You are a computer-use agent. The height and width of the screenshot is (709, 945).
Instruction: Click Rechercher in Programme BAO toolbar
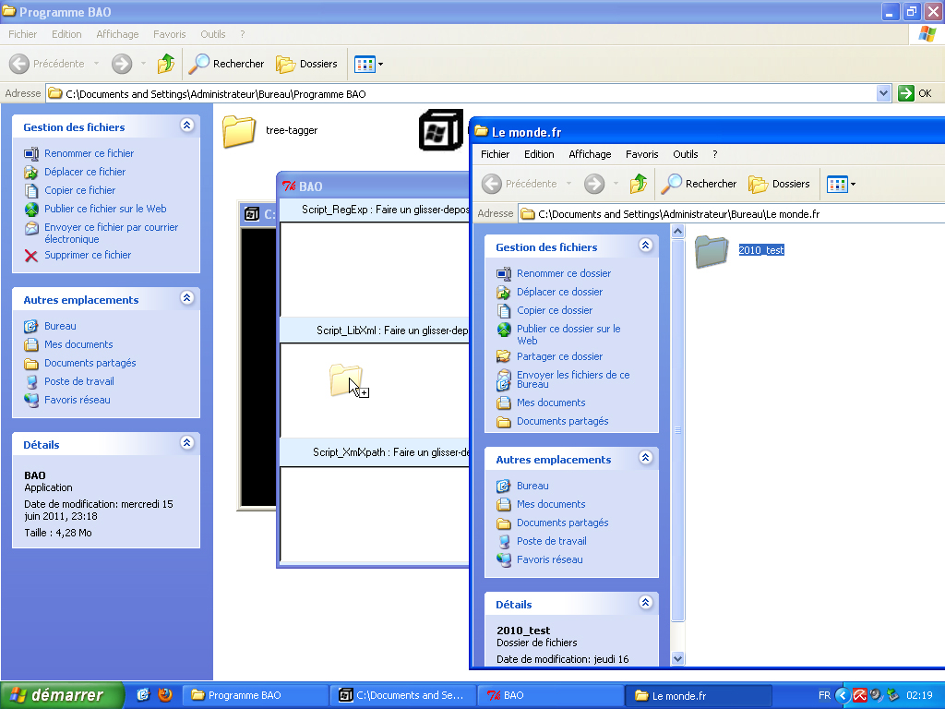[x=226, y=64]
